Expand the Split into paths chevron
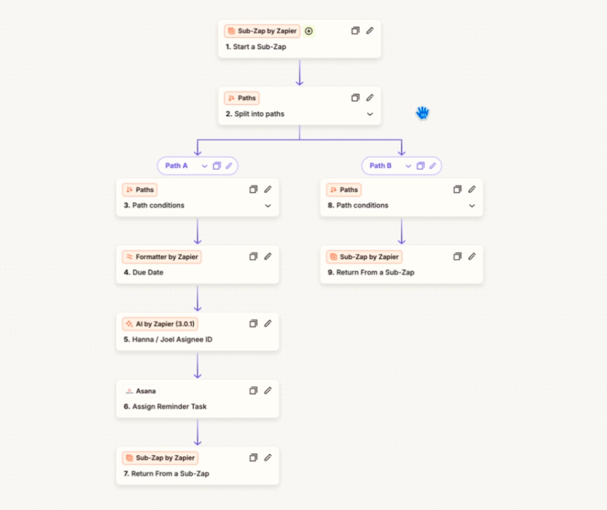Image resolution: width=607 pixels, height=510 pixels. [370, 114]
